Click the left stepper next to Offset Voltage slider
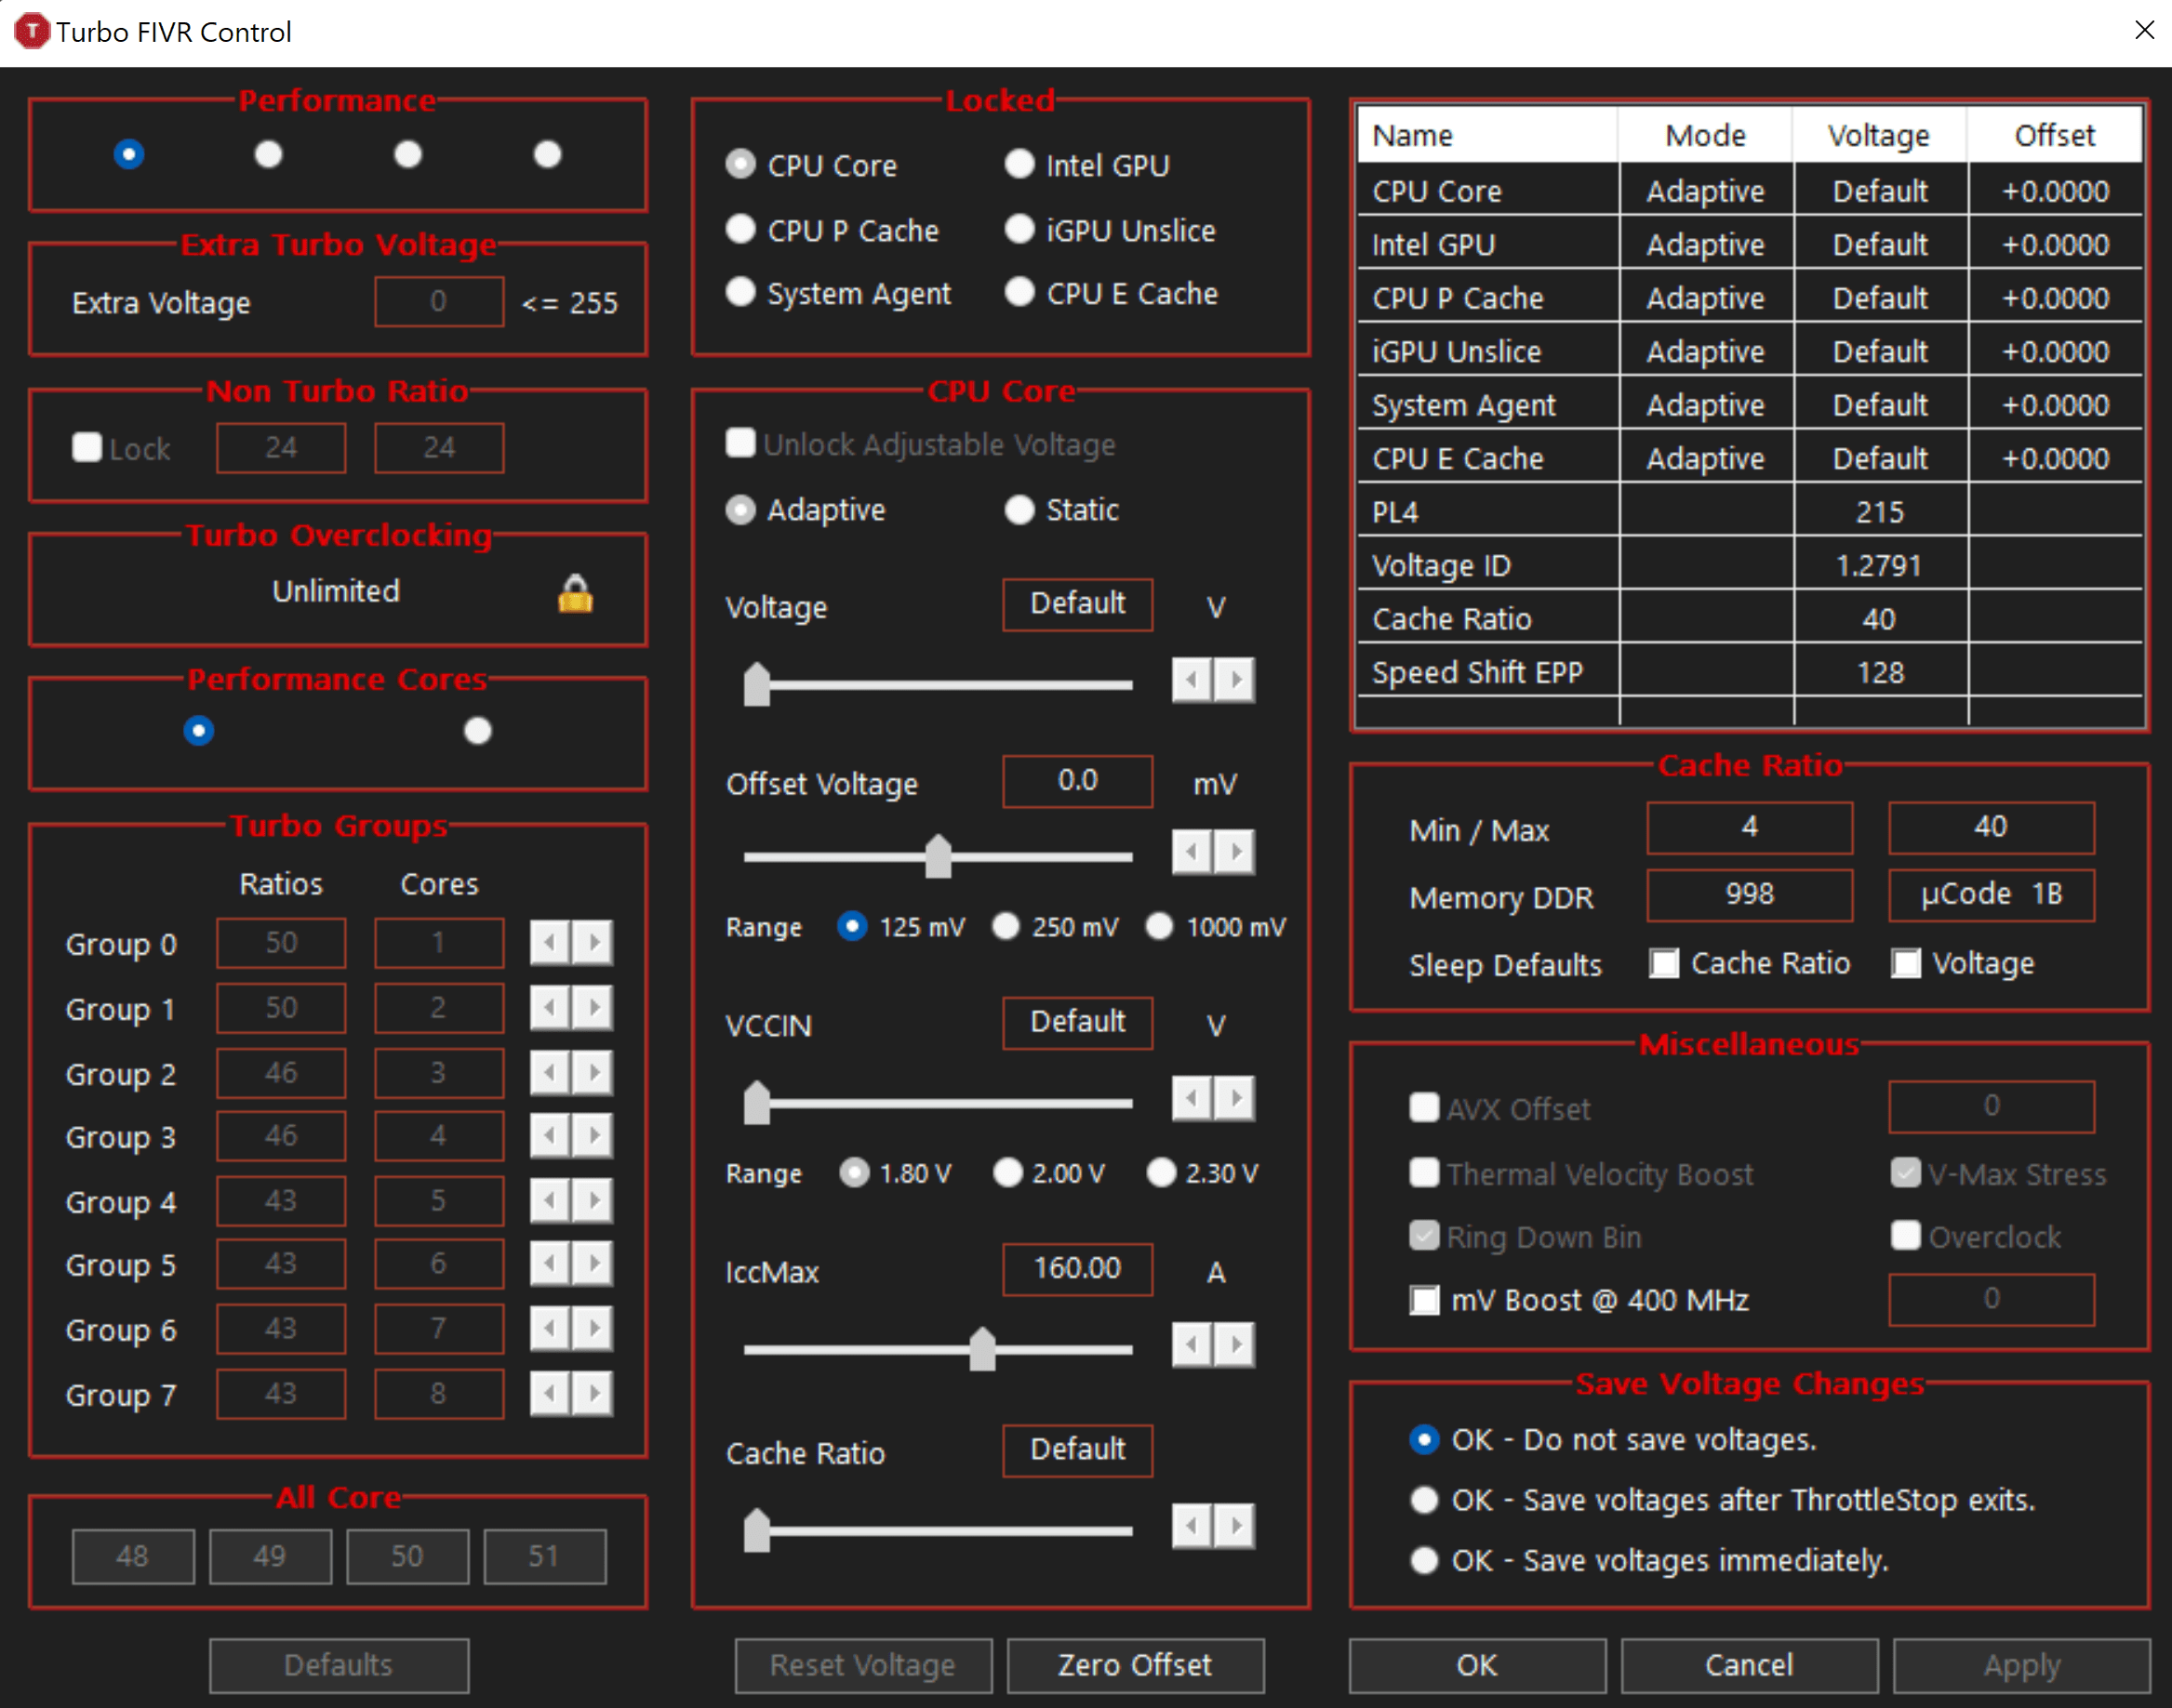The height and width of the screenshot is (1708, 2172). point(1191,852)
